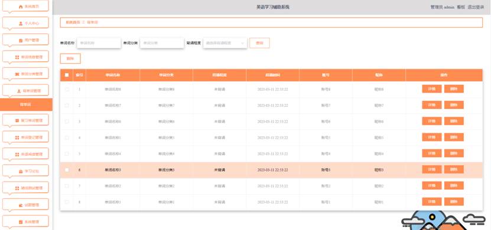The image size is (491, 230).
Task: Click the cell 昵称1
Action: (379, 202)
